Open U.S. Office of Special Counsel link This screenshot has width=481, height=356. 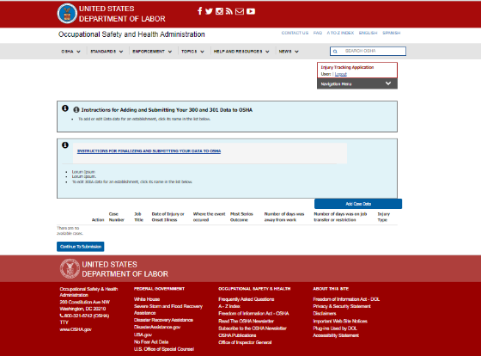[x=164, y=349]
